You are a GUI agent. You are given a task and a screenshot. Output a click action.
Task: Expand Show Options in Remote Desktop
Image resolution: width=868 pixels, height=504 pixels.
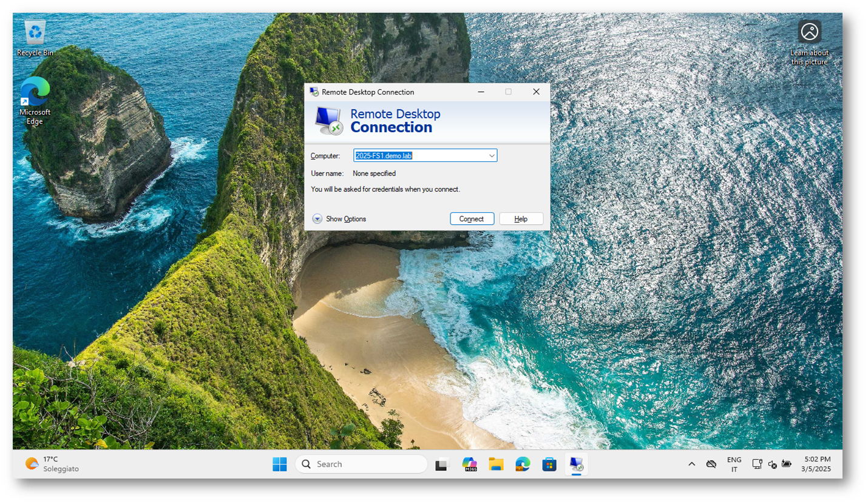click(x=340, y=219)
